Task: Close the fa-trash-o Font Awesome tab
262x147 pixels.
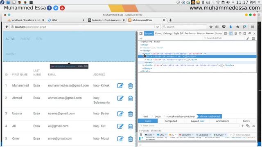Action: coord(124,20)
